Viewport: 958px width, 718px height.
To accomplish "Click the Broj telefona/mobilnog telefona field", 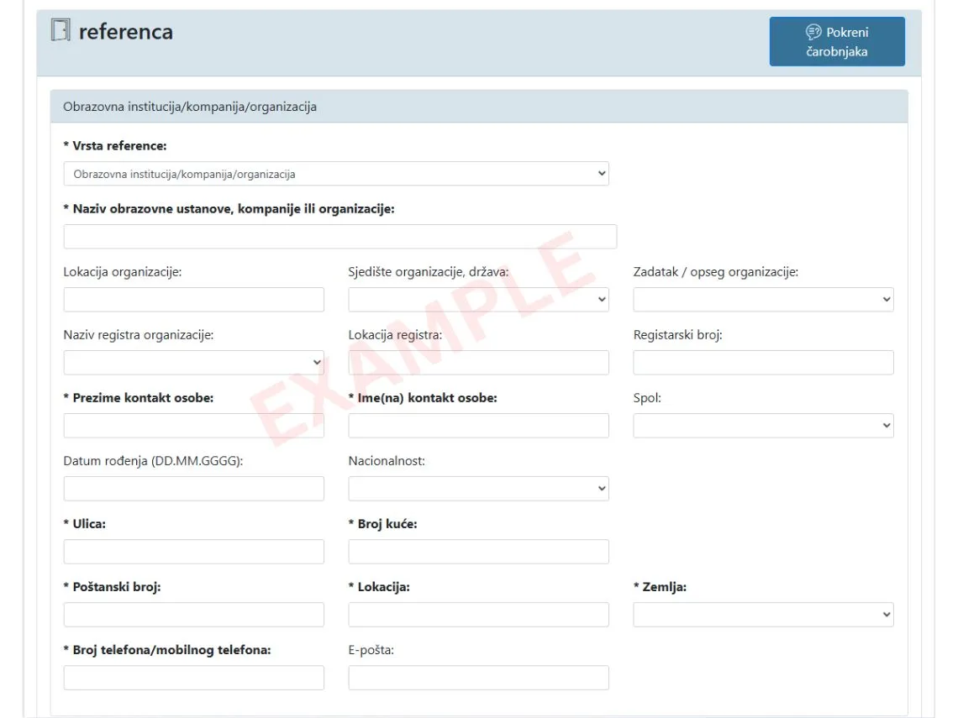I will (x=193, y=678).
